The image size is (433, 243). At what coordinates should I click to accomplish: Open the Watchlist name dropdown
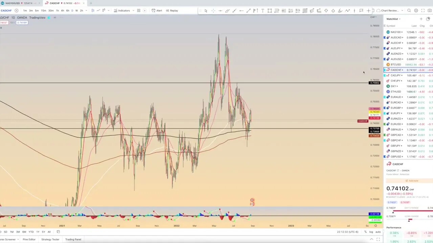pyautogui.click(x=393, y=19)
